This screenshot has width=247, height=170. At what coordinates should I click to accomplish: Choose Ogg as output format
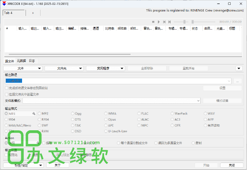76,113
